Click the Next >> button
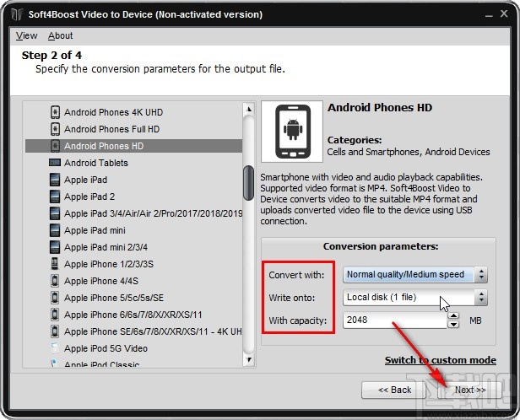The height and width of the screenshot is (420, 520). click(469, 390)
